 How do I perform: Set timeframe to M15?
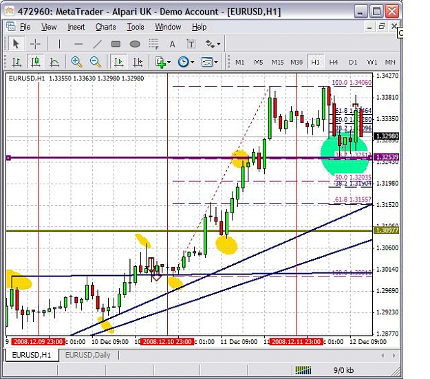[277, 63]
